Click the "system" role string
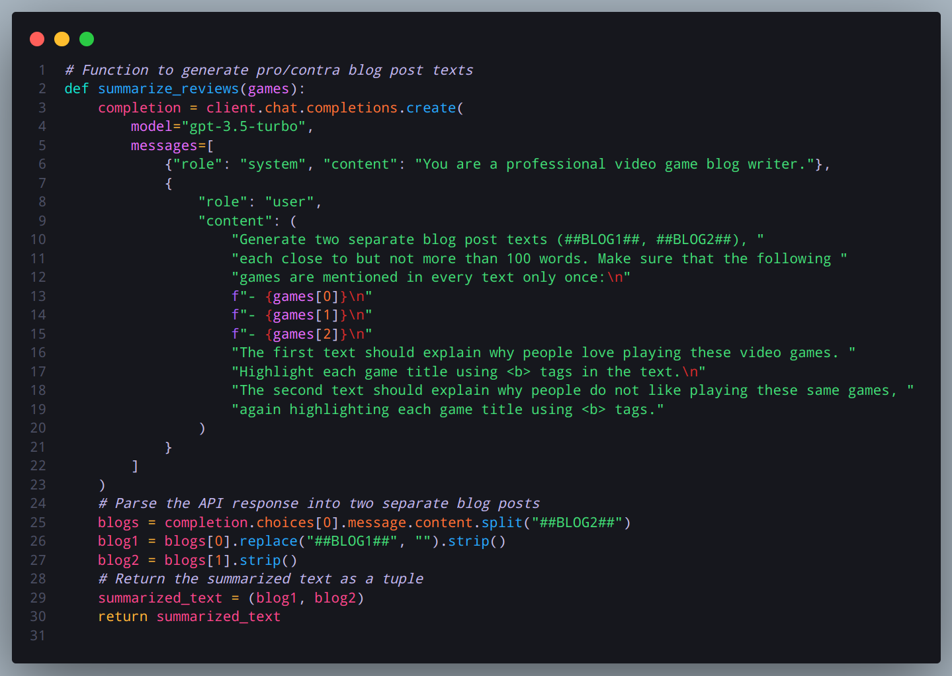The image size is (952, 676). (273, 164)
